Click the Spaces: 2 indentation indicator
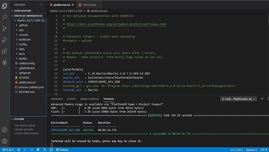Image resolution: width=269 pixels, height=152 pixels. [x=251, y=150]
